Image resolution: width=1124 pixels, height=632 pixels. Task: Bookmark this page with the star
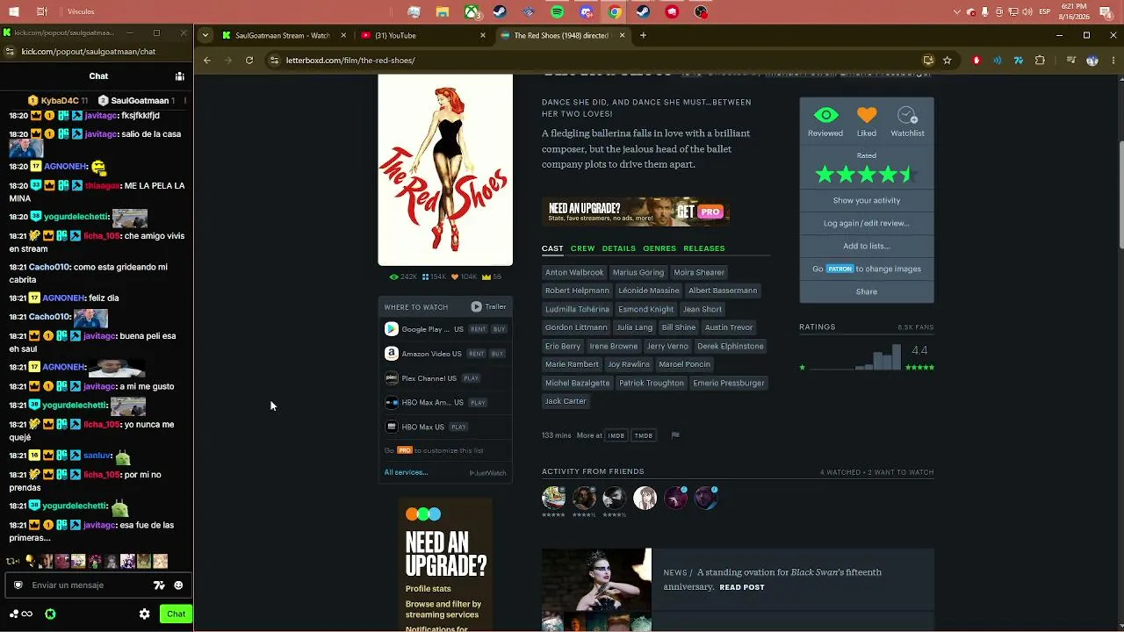point(947,61)
